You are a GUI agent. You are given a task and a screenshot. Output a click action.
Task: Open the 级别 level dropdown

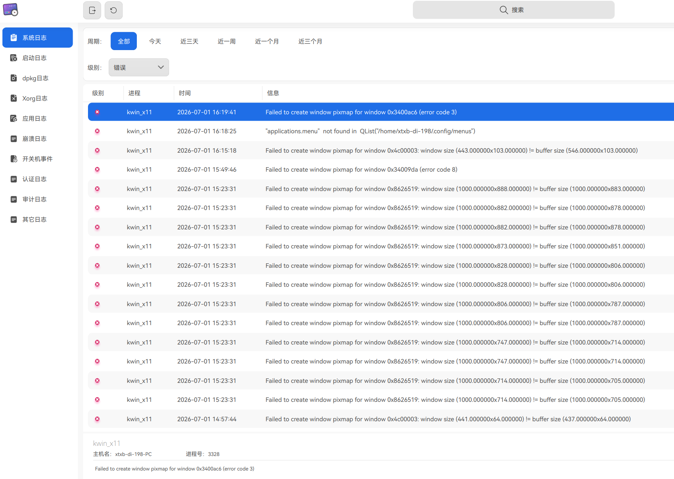pyautogui.click(x=139, y=67)
